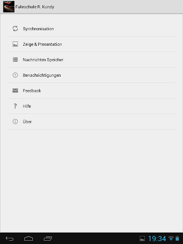Tap the picture icon beside Zeige & Presentation

[x=15, y=44]
